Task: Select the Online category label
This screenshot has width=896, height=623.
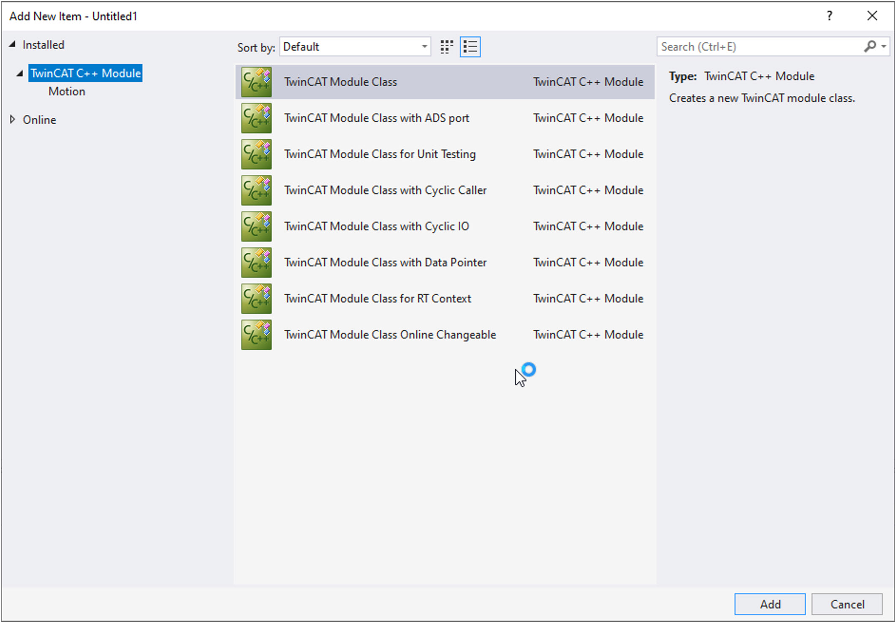Action: (x=39, y=120)
